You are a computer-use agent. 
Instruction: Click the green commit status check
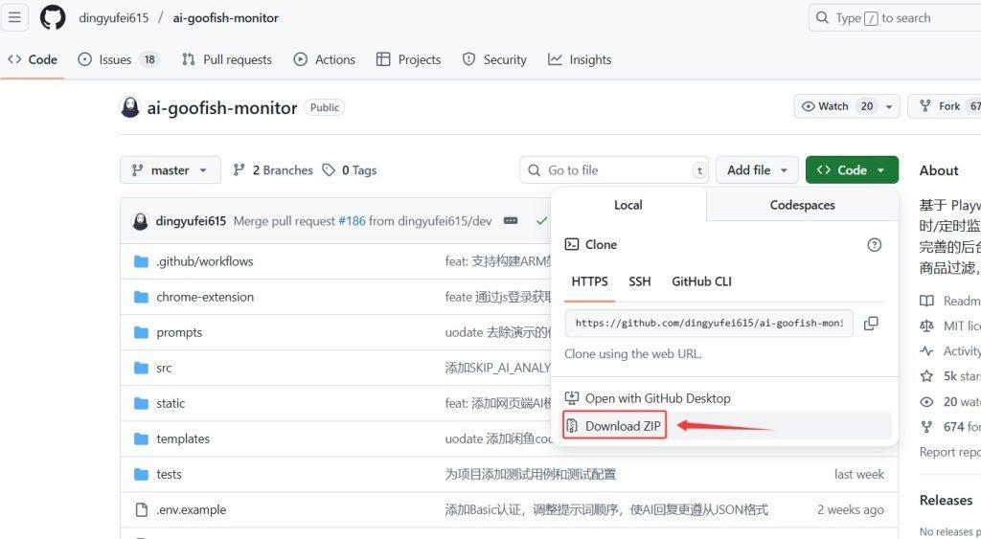(x=542, y=221)
